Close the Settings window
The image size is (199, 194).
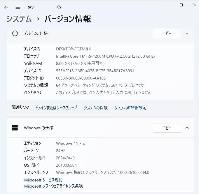click(194, 5)
